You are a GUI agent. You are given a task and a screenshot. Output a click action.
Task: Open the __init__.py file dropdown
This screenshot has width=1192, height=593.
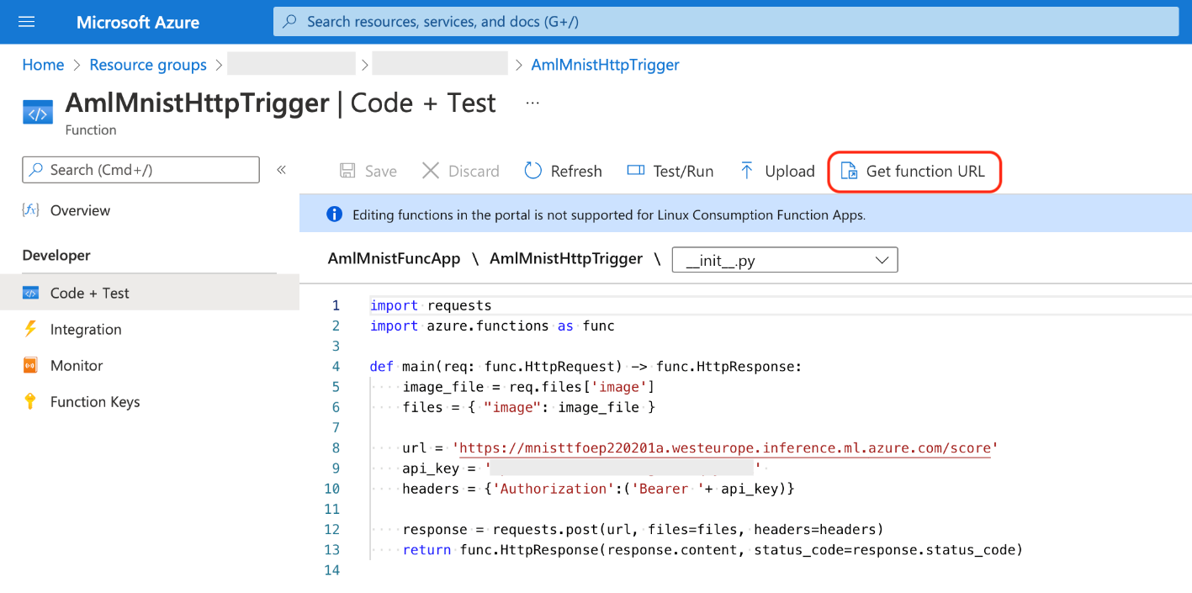point(785,260)
